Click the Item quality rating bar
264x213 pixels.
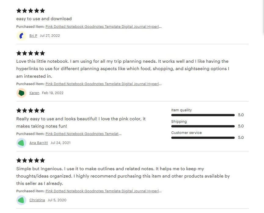pos(203,115)
